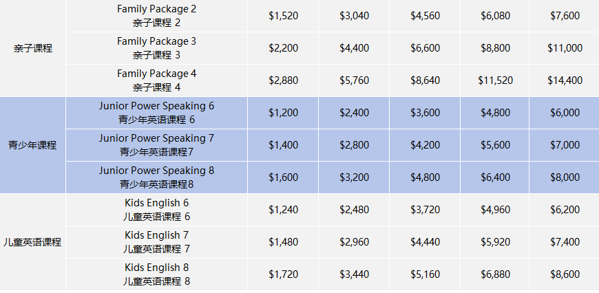
Task: Select the Junior Power Speaking 6 cell
Action: [x=156, y=113]
